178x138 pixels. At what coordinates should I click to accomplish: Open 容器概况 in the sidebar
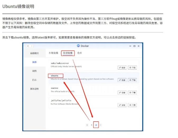pos(34,53)
